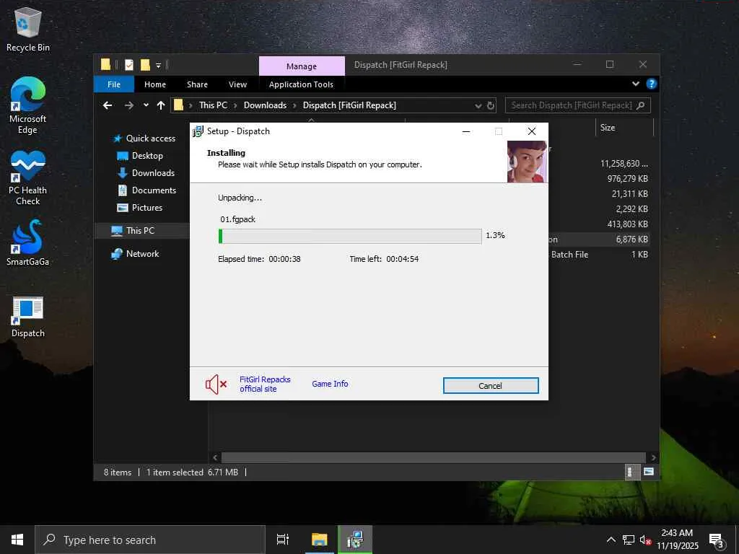
Task: Open the notification center icon
Action: click(717, 540)
